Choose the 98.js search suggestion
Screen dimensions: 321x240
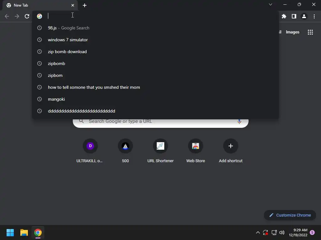pyautogui.click(x=155, y=28)
